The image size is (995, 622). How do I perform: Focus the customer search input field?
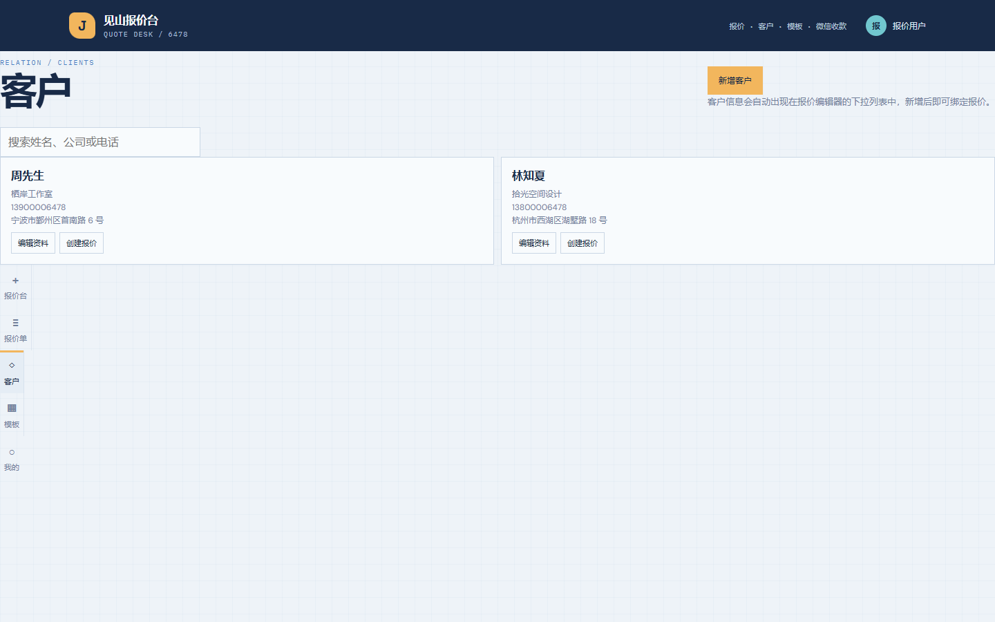[x=100, y=142]
